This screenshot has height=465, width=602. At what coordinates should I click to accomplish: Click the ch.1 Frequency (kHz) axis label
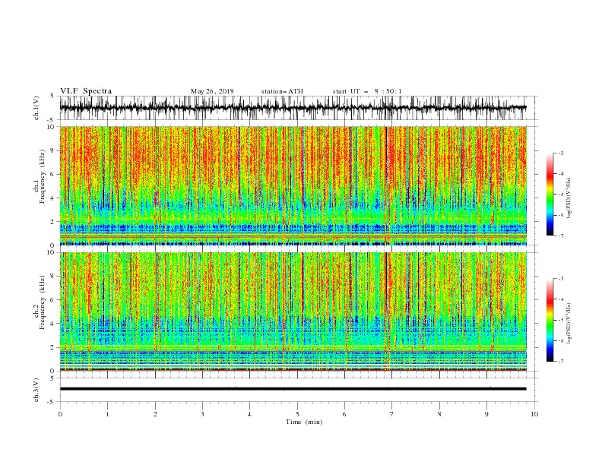tap(40, 176)
